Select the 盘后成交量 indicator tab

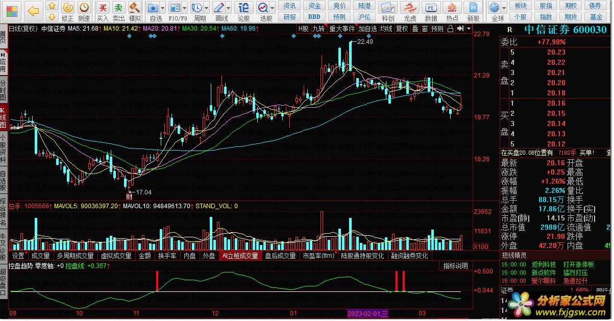[280, 256]
